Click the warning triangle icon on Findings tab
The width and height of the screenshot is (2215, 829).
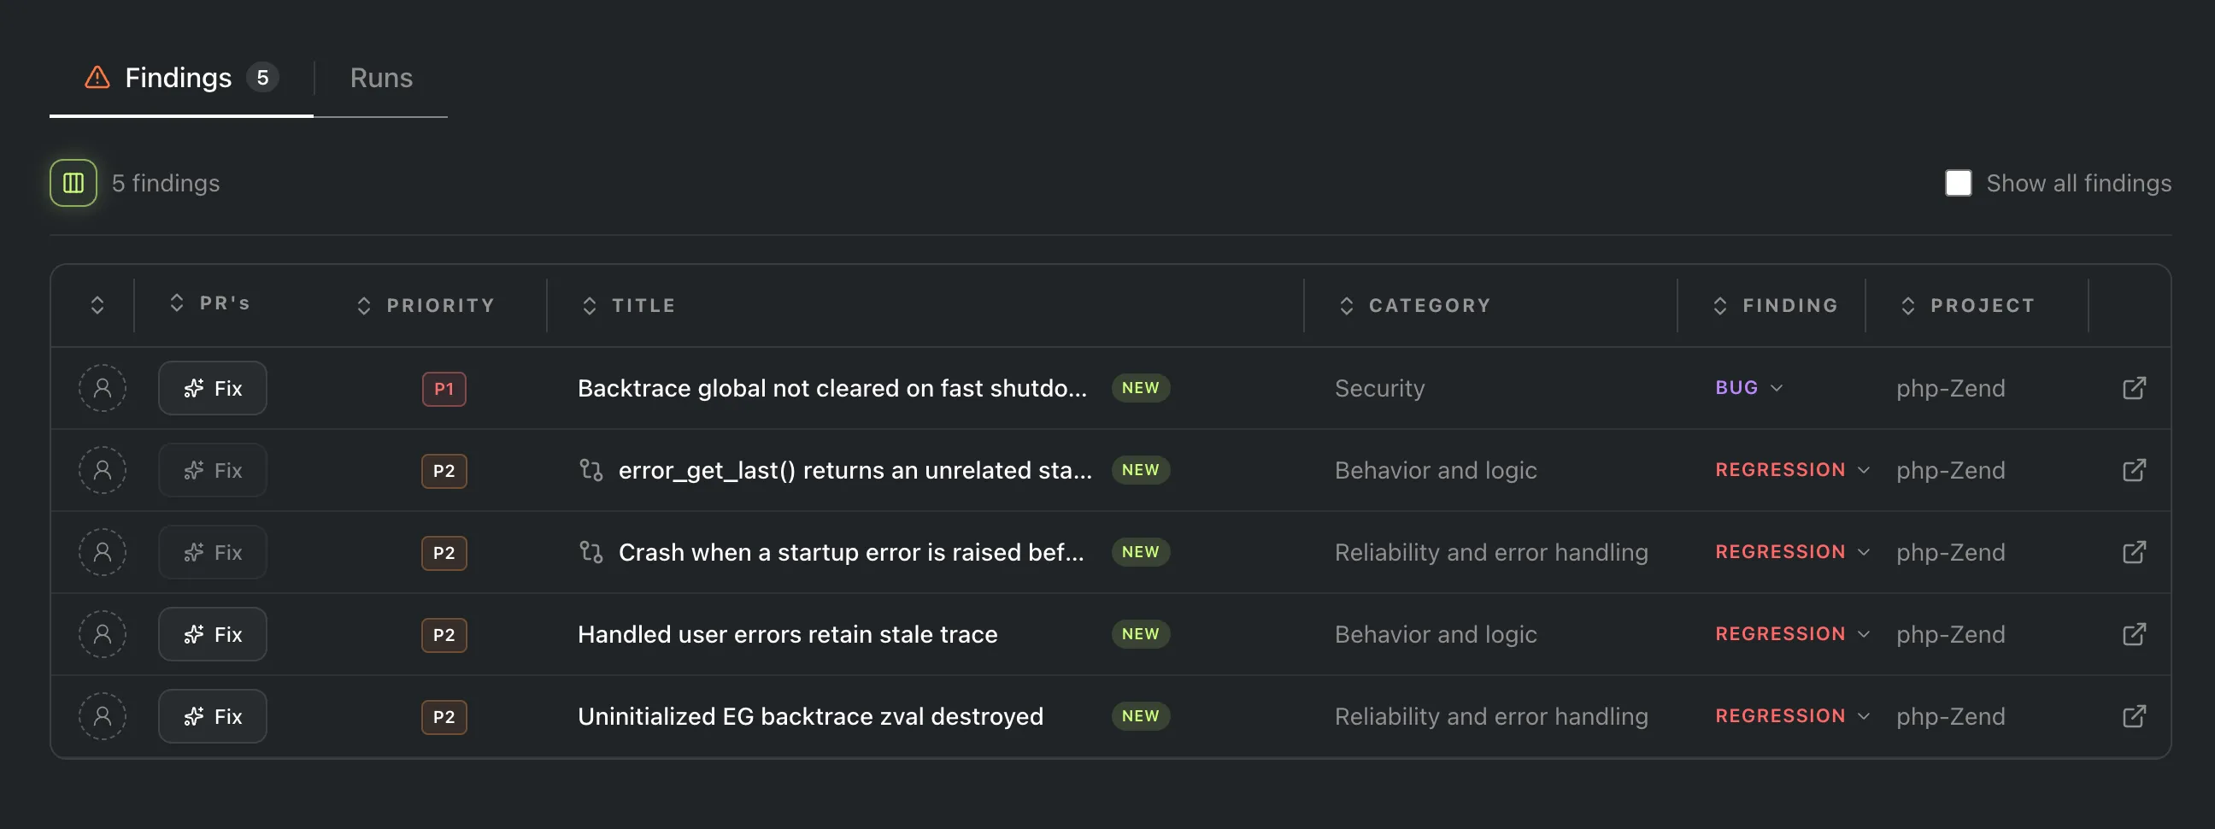pyautogui.click(x=97, y=78)
